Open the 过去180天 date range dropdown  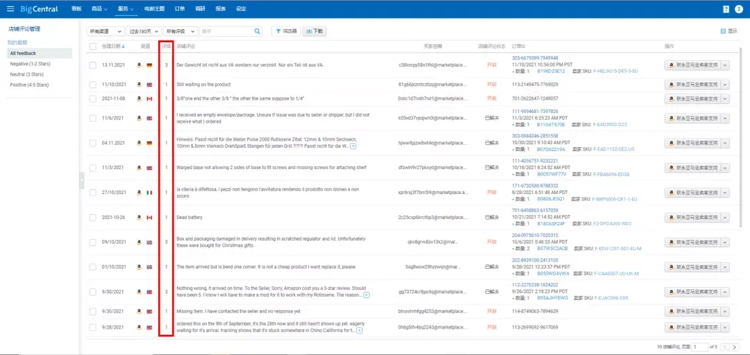coord(144,31)
